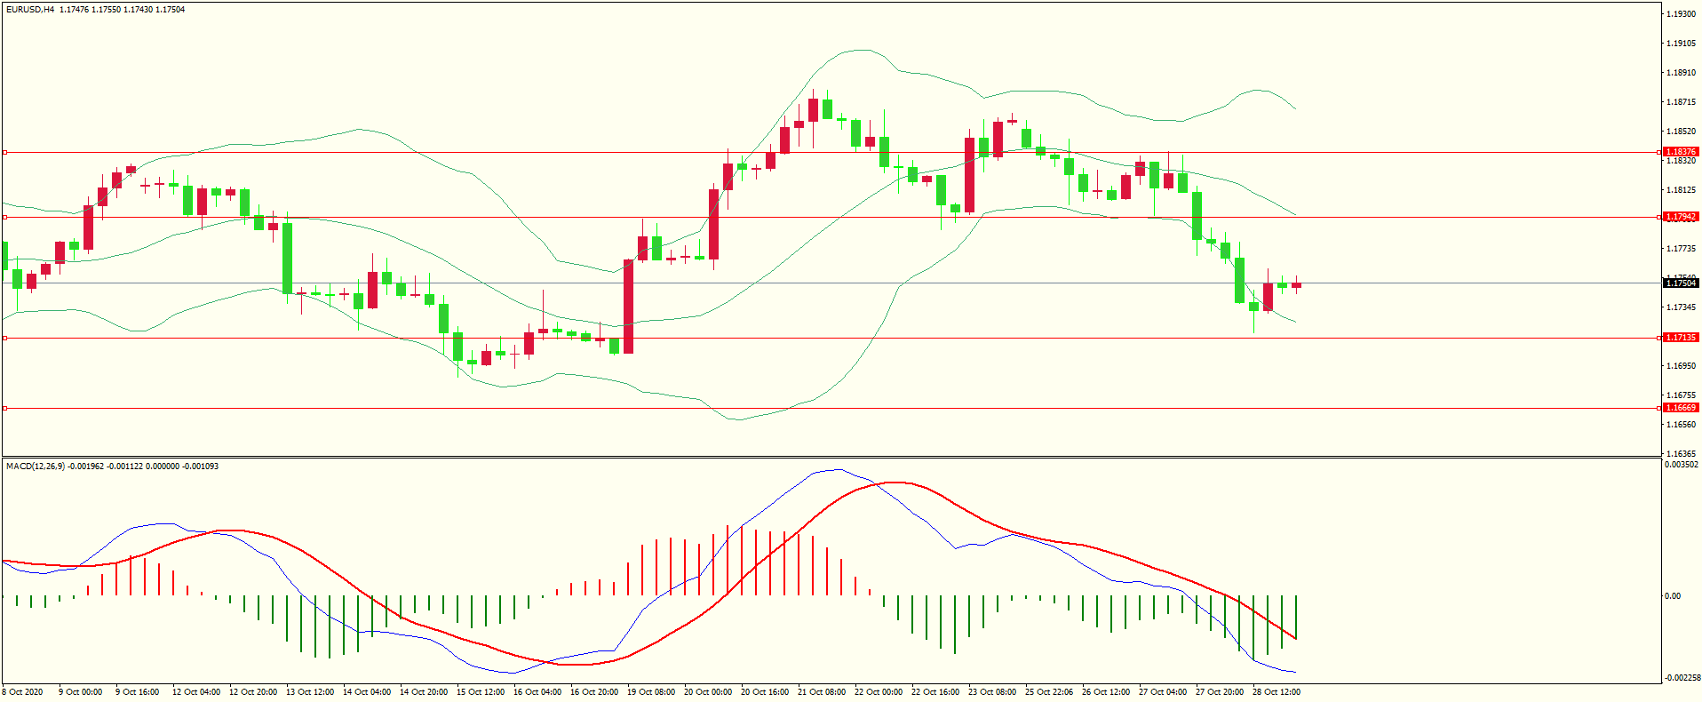The height and width of the screenshot is (702, 1702).
Task: Click the MACD zero level label 0.00
Action: pos(1673,596)
